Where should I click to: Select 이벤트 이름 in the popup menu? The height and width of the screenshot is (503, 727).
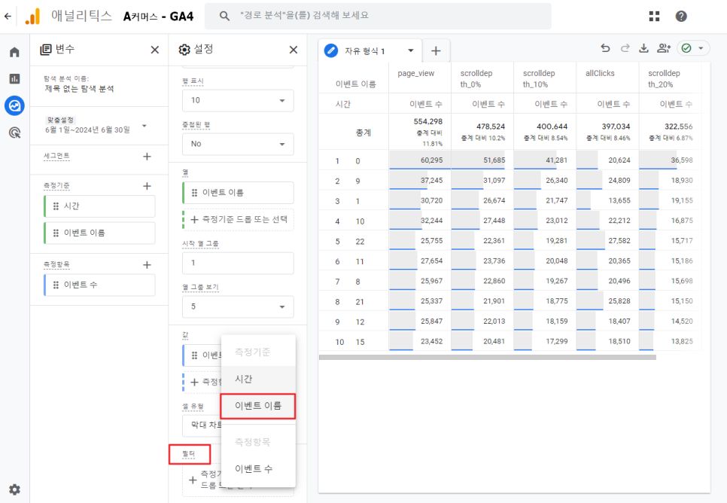click(258, 406)
